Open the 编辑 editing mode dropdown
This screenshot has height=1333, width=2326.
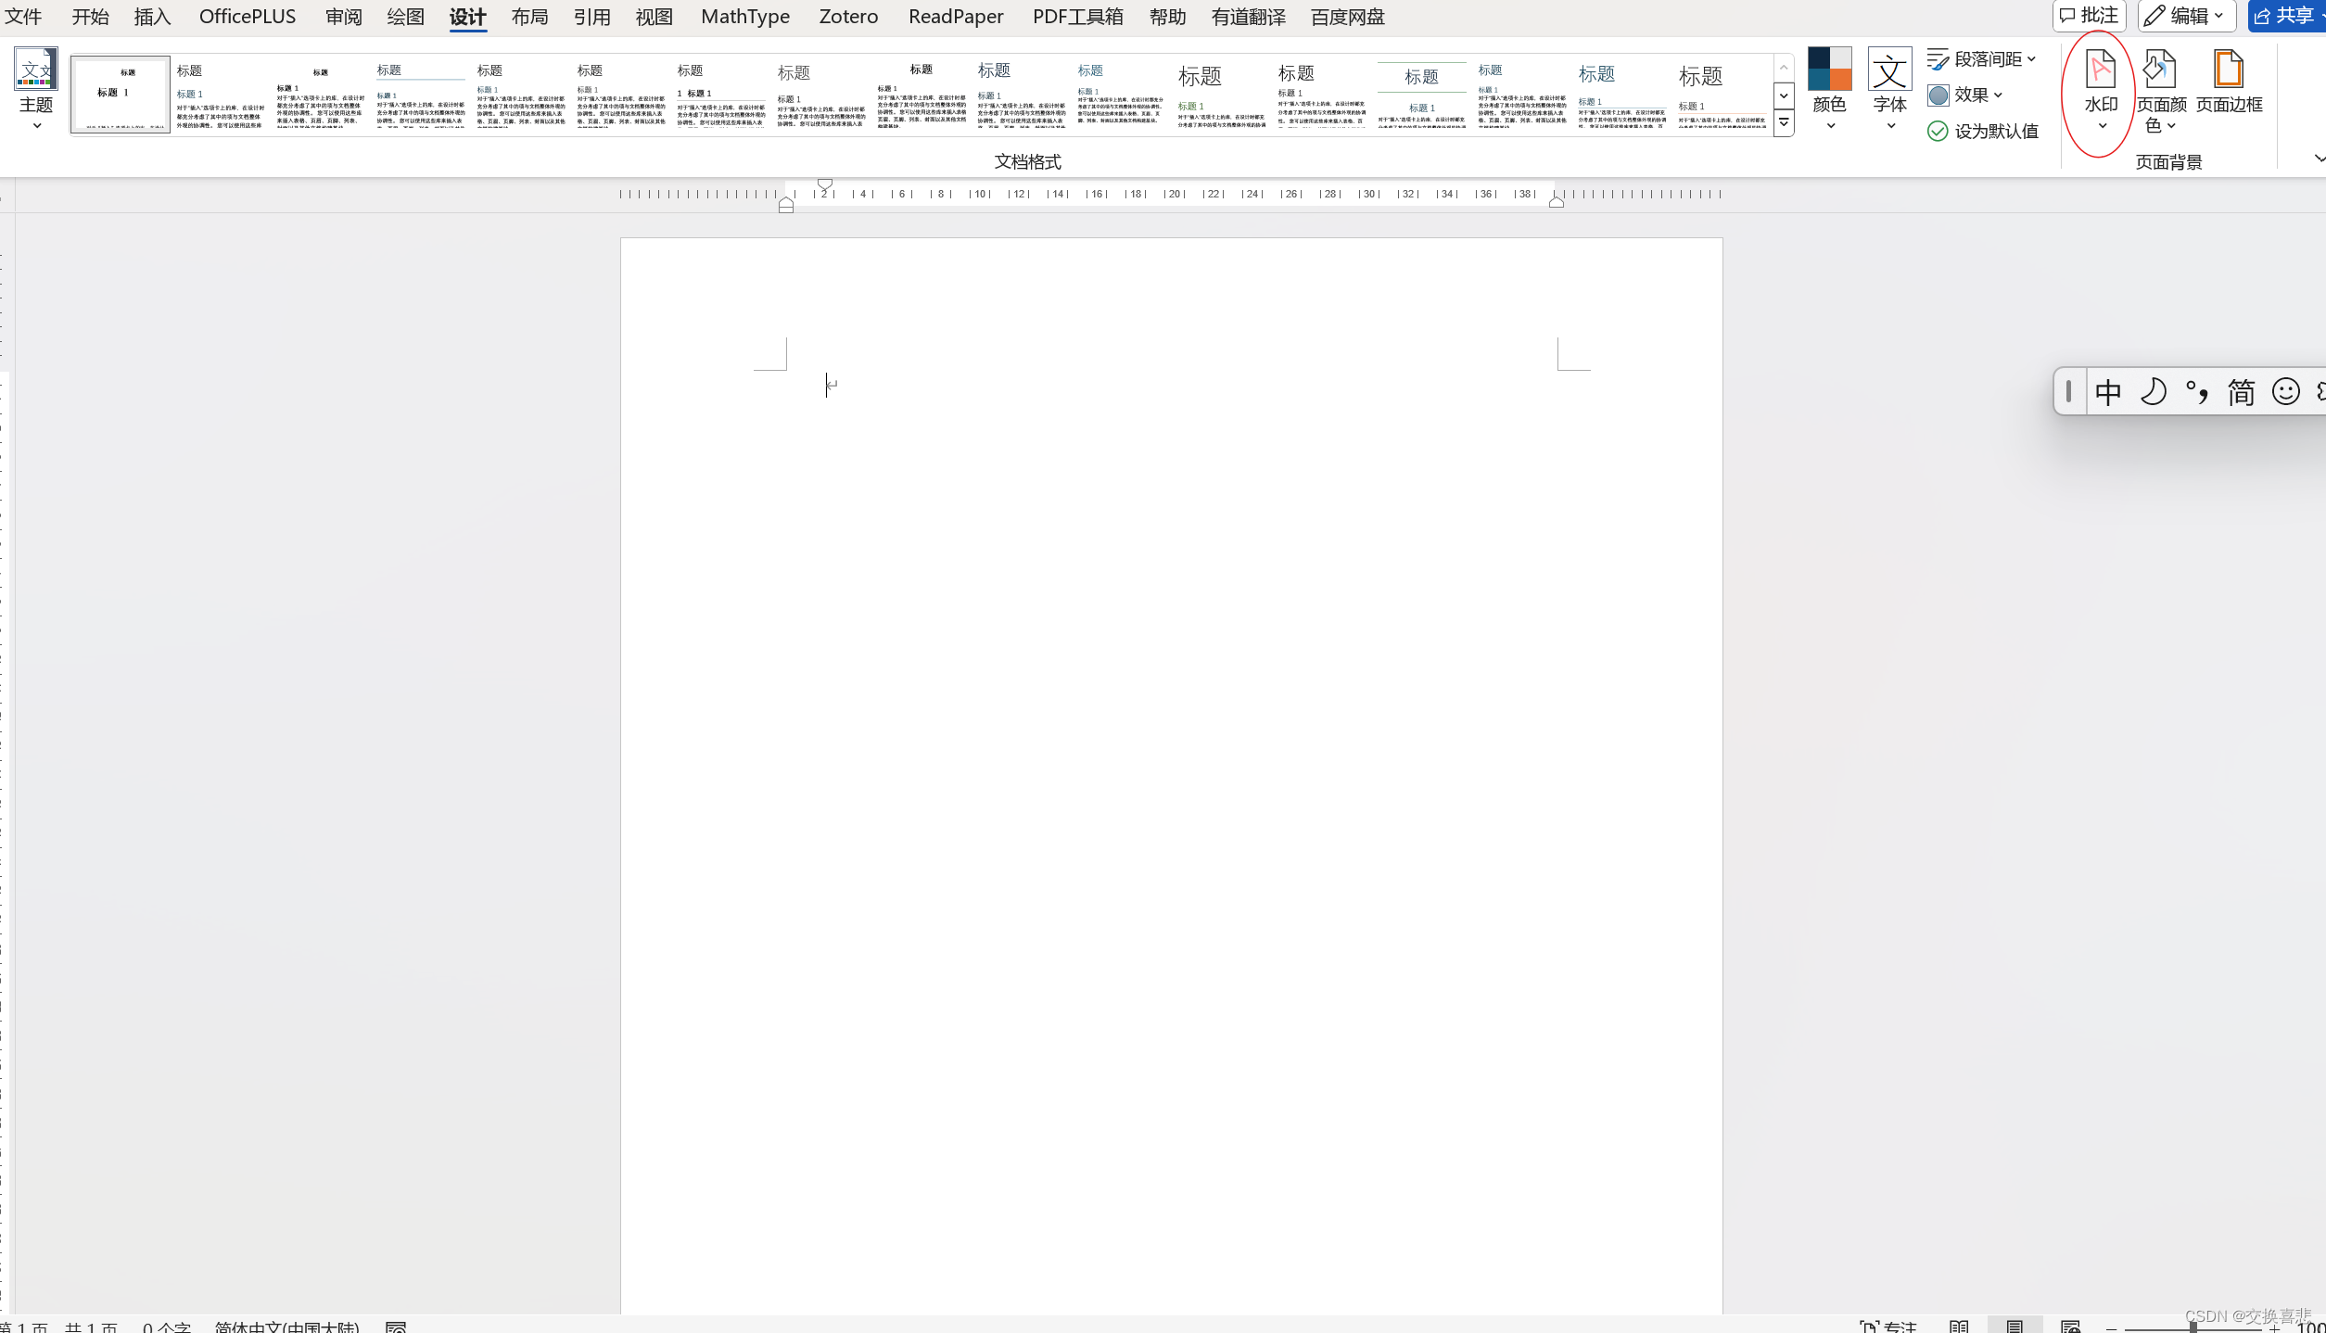click(x=2186, y=16)
